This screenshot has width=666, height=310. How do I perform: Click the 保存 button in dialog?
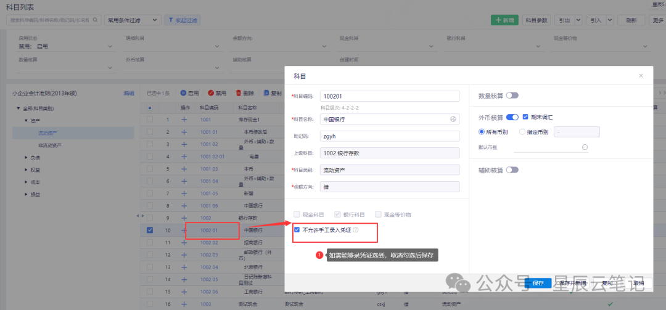pos(538,283)
